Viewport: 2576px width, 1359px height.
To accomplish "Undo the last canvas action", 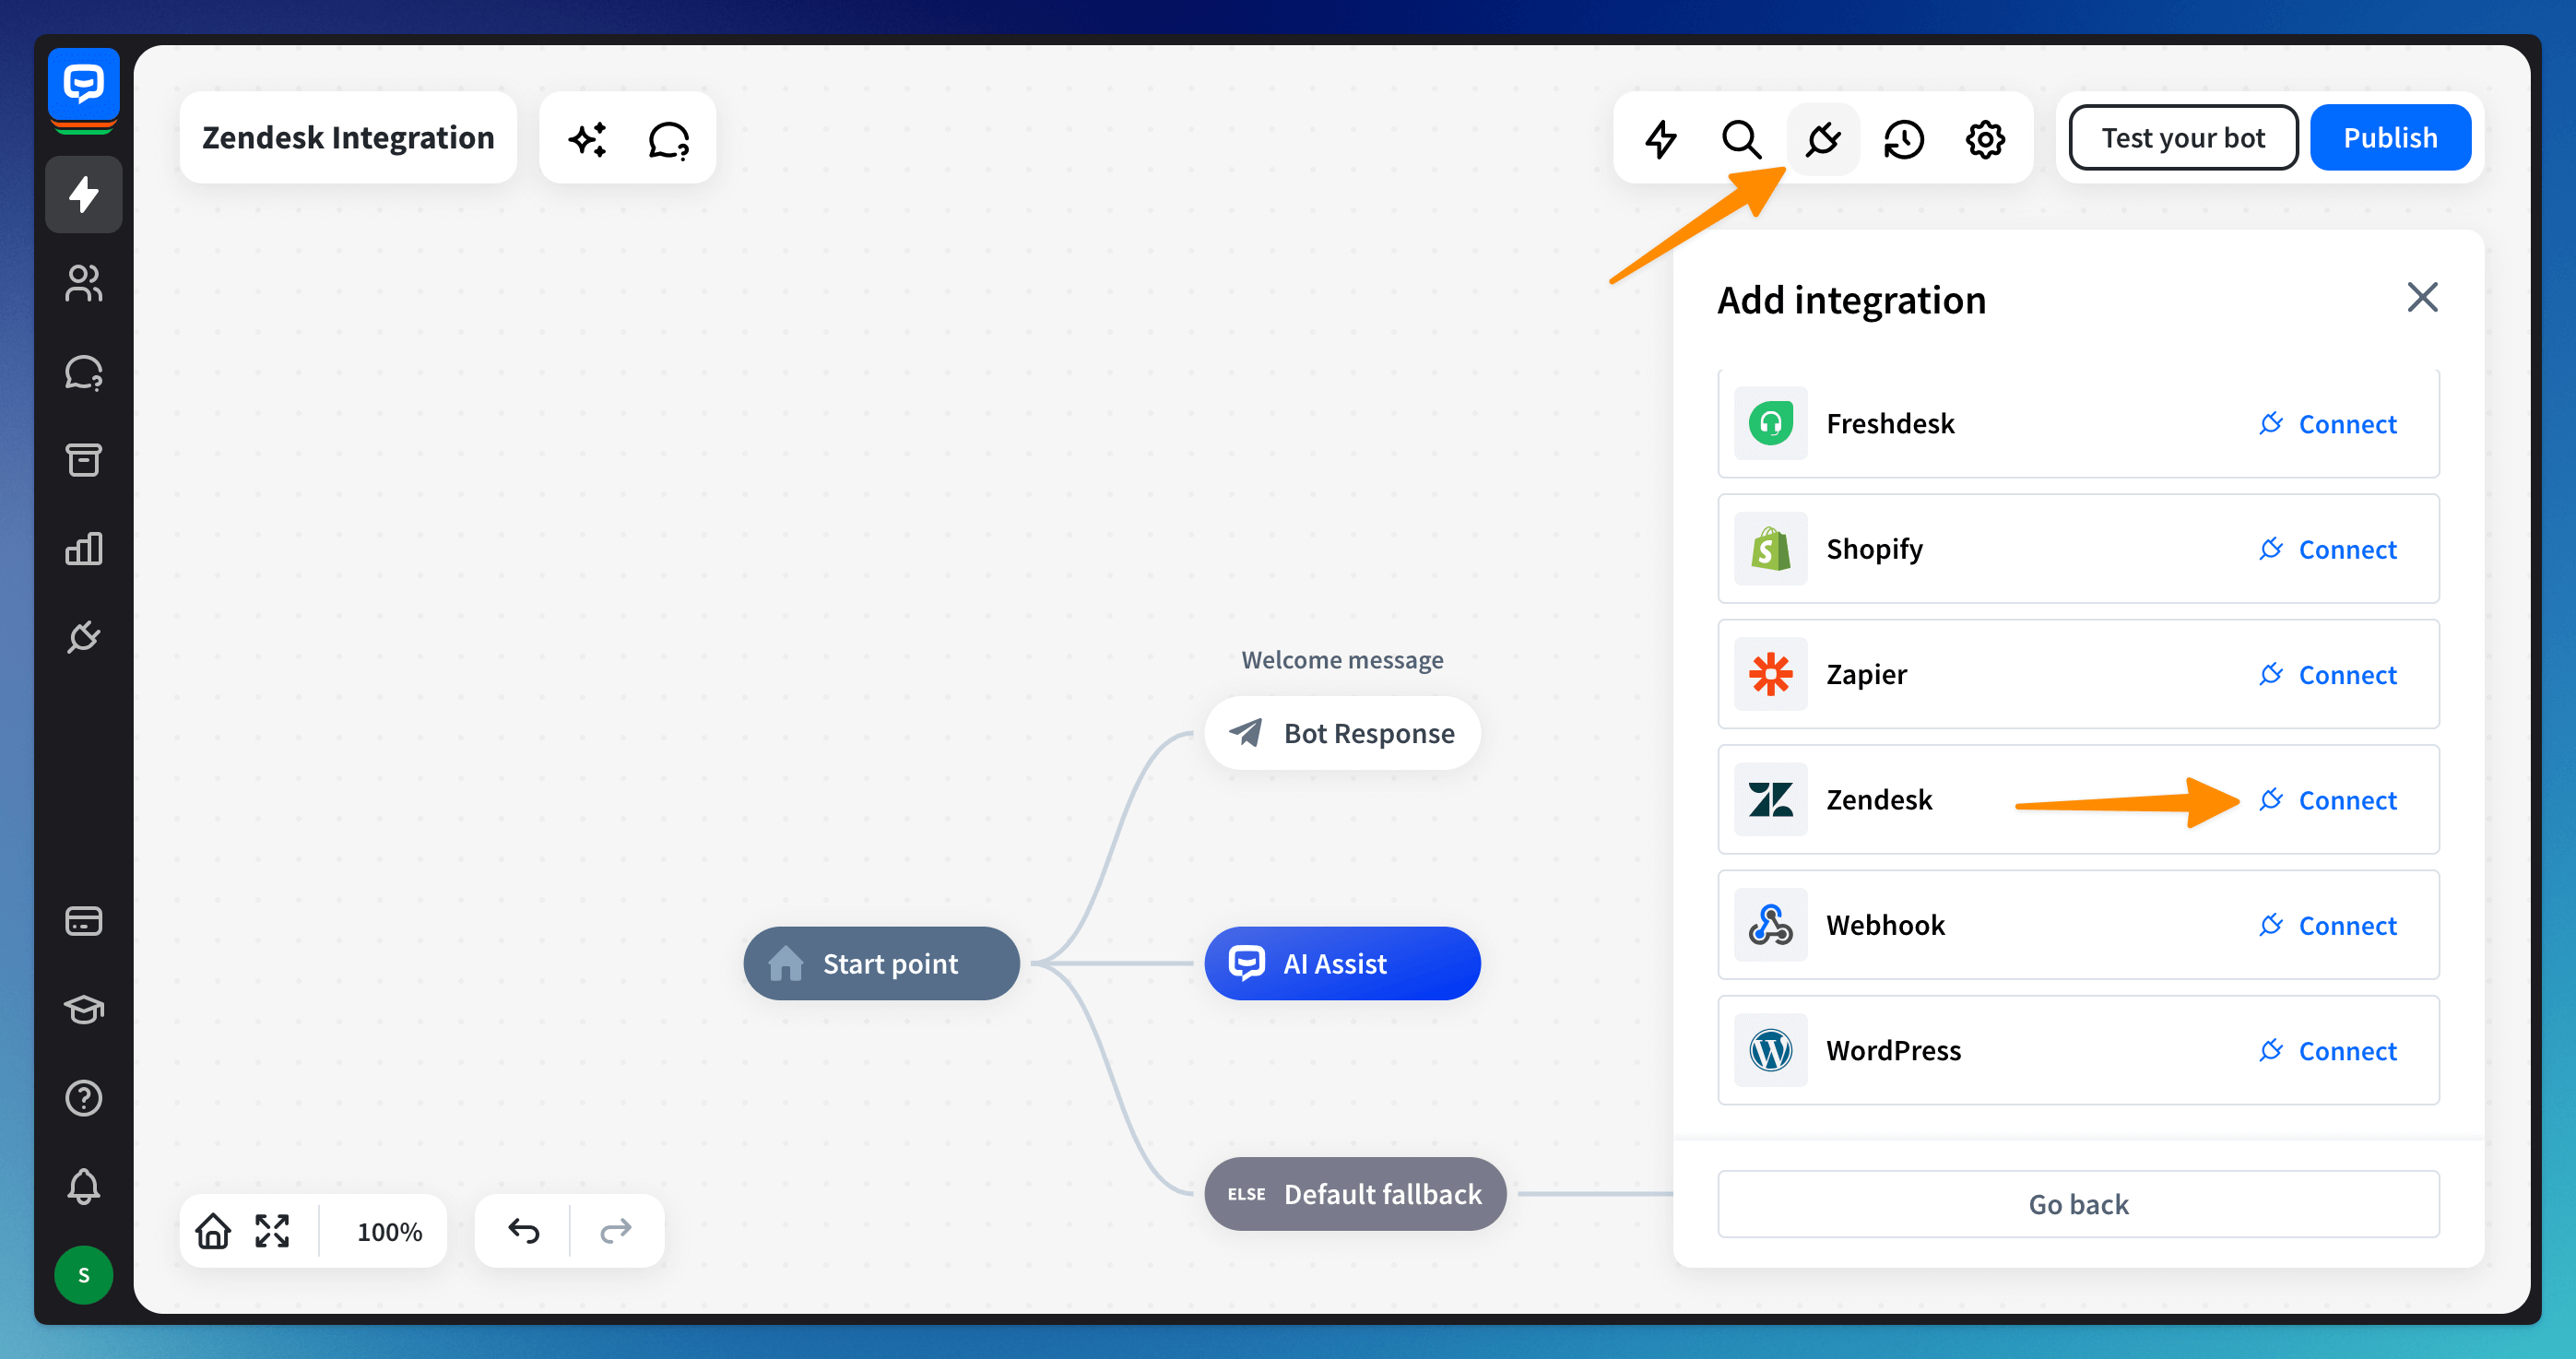I will (523, 1231).
